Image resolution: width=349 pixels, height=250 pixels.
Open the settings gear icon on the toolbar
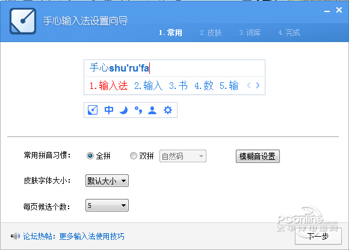click(x=168, y=110)
